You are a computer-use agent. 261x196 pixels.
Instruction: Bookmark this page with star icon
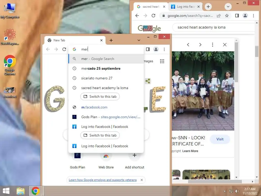(227, 16)
